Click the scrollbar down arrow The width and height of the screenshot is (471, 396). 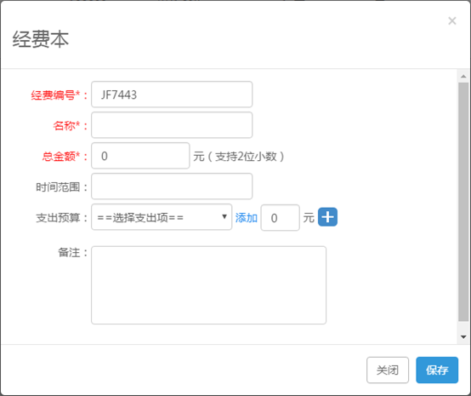coord(463,337)
